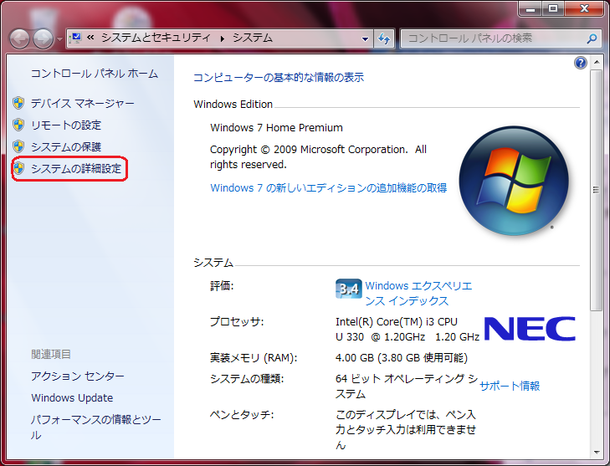Open システムの保護
Viewport: 610px width, 466px height.
66,146
